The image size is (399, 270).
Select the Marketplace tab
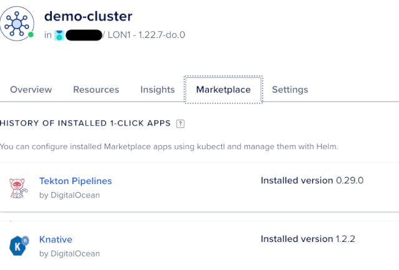(x=223, y=90)
